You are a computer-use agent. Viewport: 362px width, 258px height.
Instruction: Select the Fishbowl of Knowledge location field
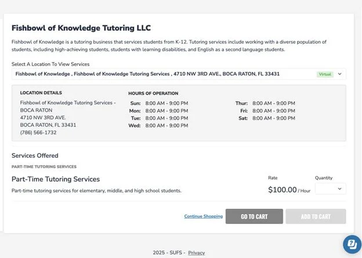[179, 74]
